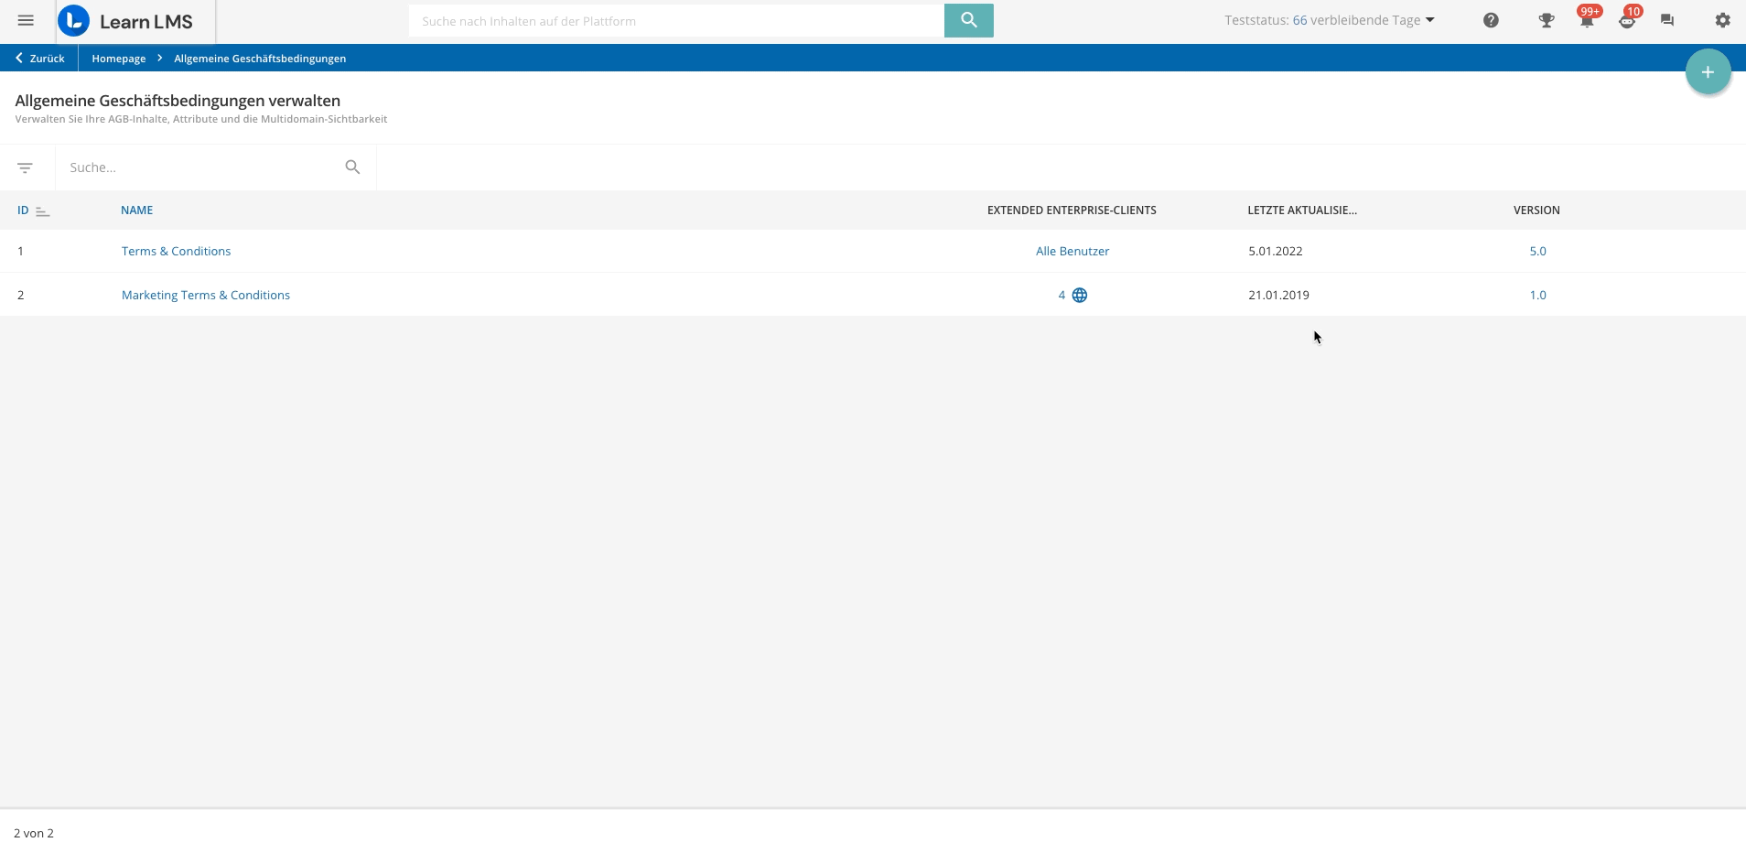Open Marketing Terms & Conditions entry

pyautogui.click(x=206, y=295)
